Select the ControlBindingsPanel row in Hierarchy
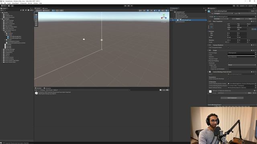The width and height of the screenshot is (257, 144). coord(188,20)
